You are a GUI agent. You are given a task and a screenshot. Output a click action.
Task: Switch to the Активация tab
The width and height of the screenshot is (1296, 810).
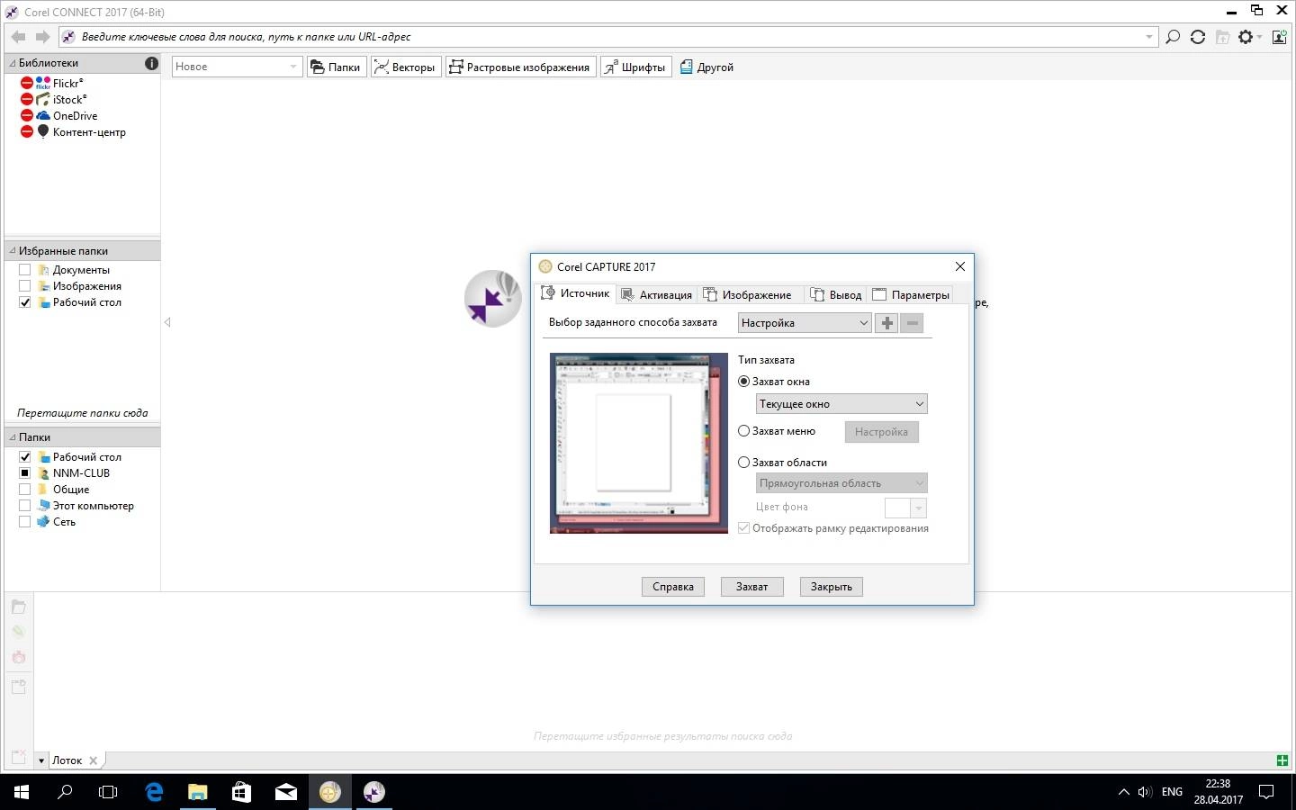click(x=656, y=294)
